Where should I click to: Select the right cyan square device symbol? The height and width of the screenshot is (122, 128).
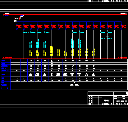(x=107, y=37)
